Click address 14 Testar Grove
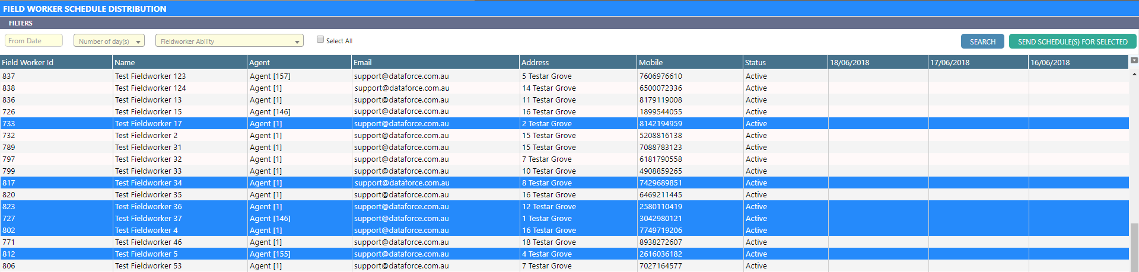 point(549,88)
